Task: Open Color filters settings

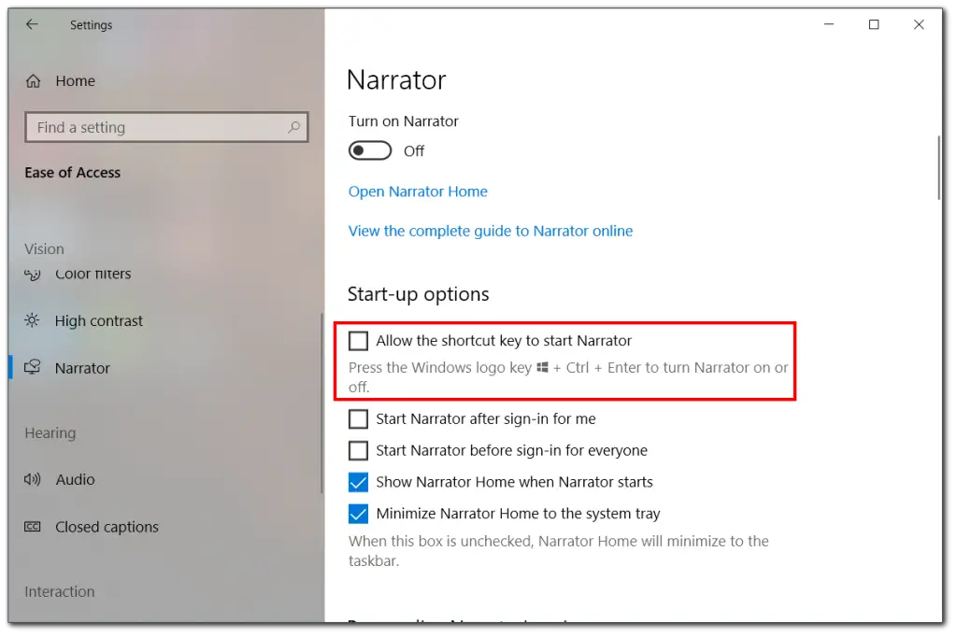Action: pos(93,274)
